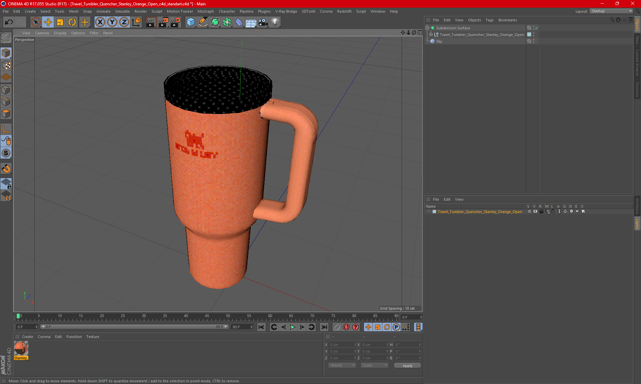Select the Stanley material thumbnail
The width and height of the screenshot is (641, 384).
[21, 349]
